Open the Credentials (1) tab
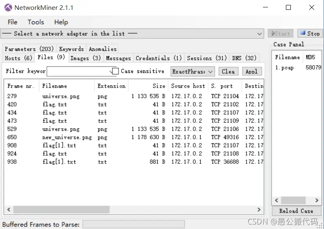Image resolution: width=324 pixels, height=229 pixels. pos(159,58)
